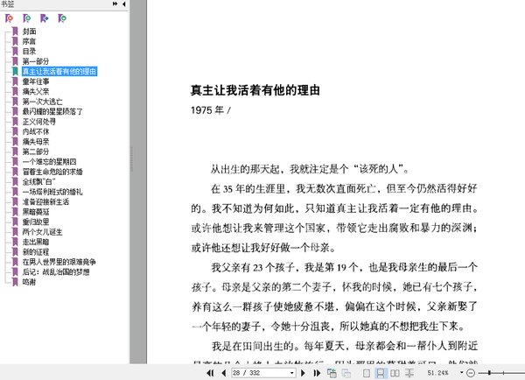Go to the first page
This screenshot has height=380, width=525.
tap(210, 373)
